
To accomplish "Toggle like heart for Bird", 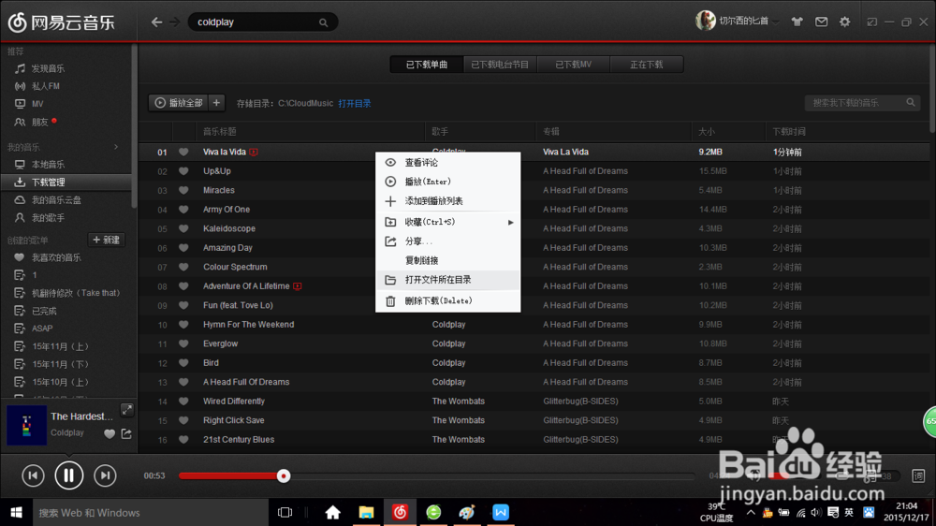I will [x=183, y=363].
